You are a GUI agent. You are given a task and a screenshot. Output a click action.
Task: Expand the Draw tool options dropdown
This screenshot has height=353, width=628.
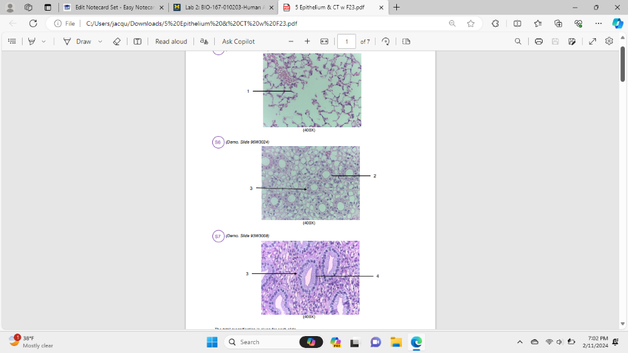click(100, 41)
